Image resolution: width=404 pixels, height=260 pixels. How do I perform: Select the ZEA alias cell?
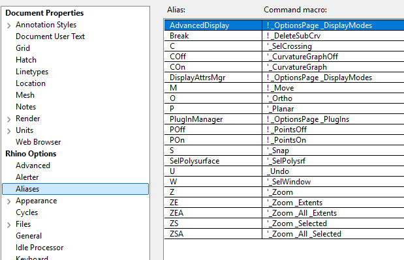coord(213,213)
